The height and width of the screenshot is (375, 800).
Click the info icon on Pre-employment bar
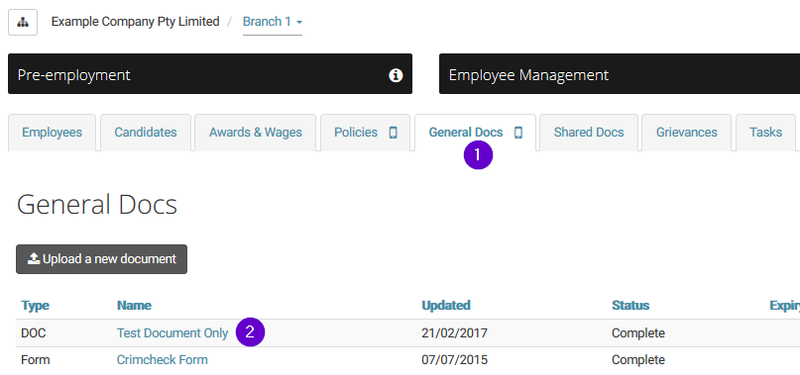[396, 75]
